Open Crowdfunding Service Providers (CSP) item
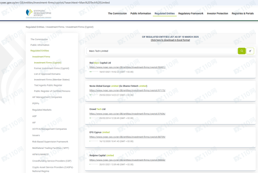This screenshot has width=258, height=173. [x=52, y=161]
